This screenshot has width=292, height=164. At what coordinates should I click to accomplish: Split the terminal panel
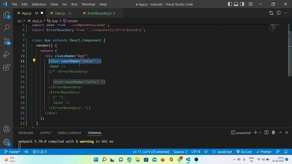pyautogui.click(x=266, y=133)
